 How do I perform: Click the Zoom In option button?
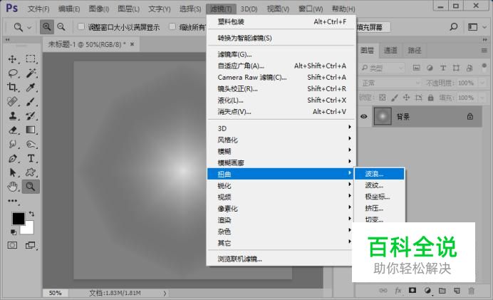(x=46, y=27)
